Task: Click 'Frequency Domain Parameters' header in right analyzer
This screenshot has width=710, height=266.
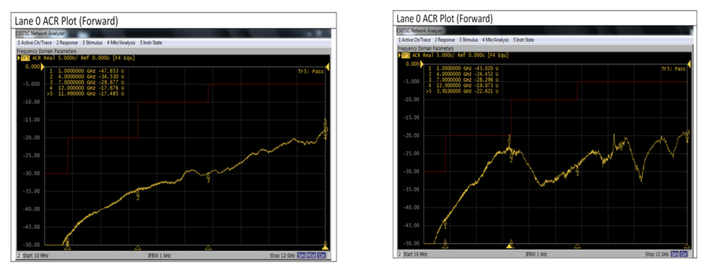Action: coord(425,48)
